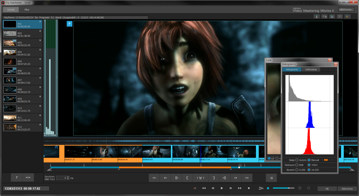Increase Synchron ms value stepper
Viewport: 359px width, 196px height.
(x=68, y=177)
